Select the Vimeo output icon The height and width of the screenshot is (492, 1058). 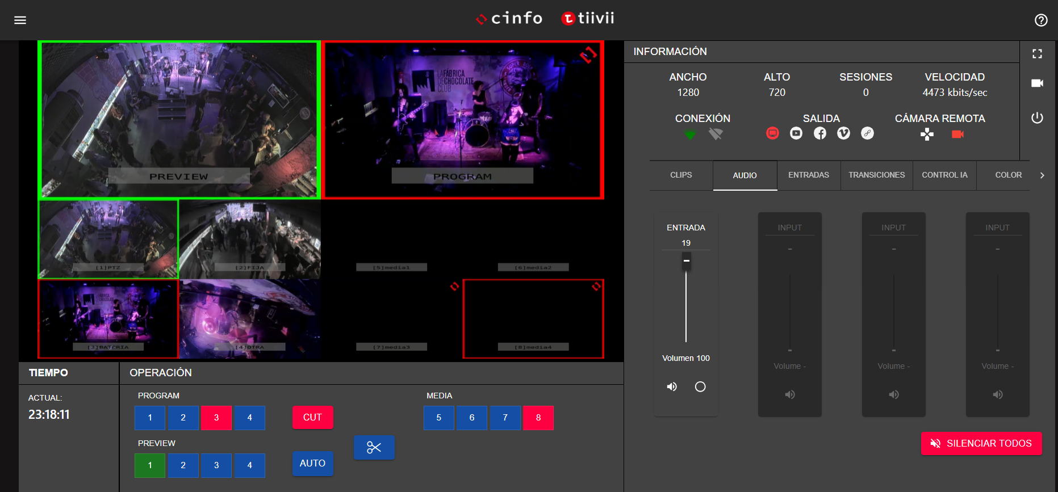pyautogui.click(x=843, y=133)
